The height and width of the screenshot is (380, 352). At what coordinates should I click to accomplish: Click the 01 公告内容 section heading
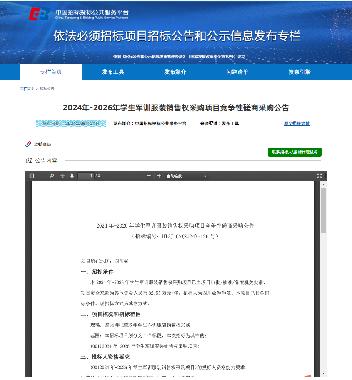click(41, 160)
